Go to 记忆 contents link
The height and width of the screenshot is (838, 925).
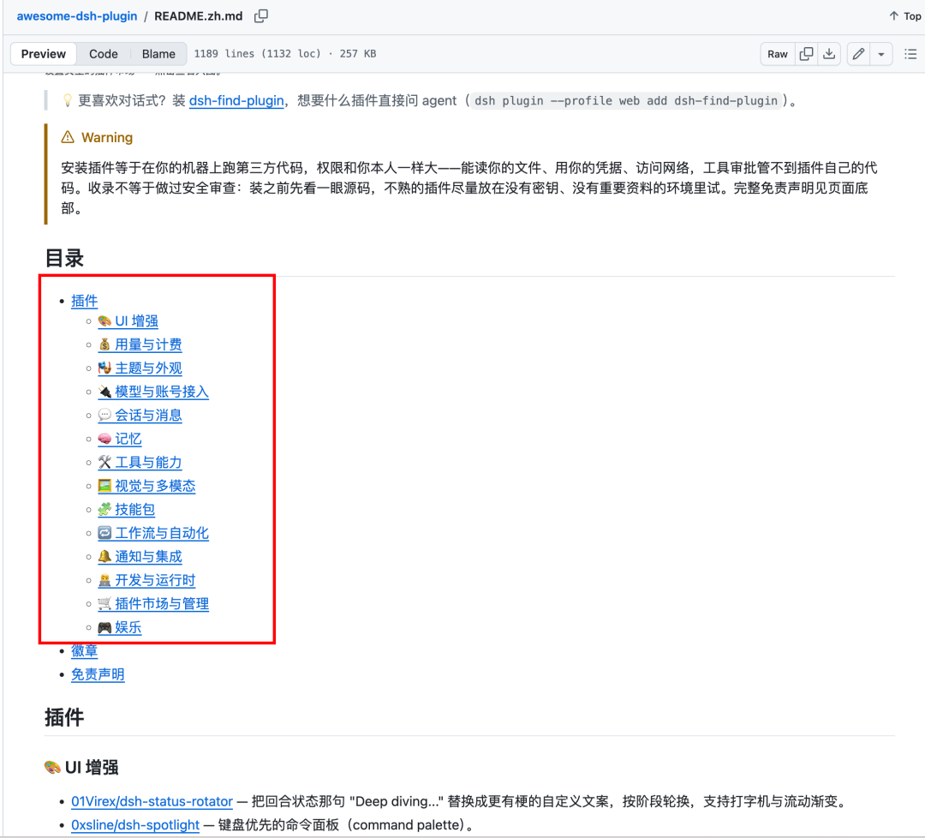120,439
